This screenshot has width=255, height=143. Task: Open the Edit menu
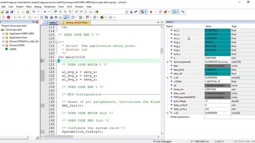(4, 7)
